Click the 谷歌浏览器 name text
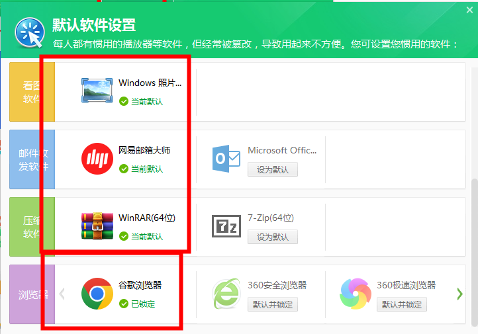Image resolution: width=478 pixels, height=334 pixels. 140,285
